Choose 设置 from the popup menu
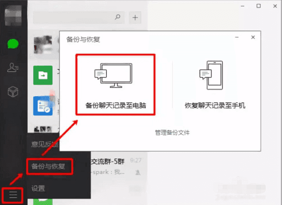Image resolution: width=282 pixels, height=205 pixels. pyautogui.click(x=38, y=188)
